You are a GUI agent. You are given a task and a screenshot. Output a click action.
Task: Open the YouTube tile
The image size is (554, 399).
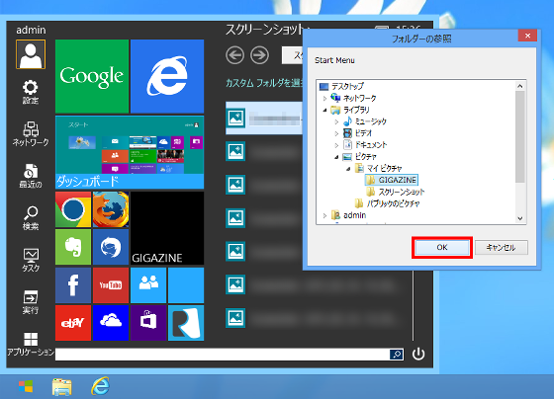[x=111, y=285]
